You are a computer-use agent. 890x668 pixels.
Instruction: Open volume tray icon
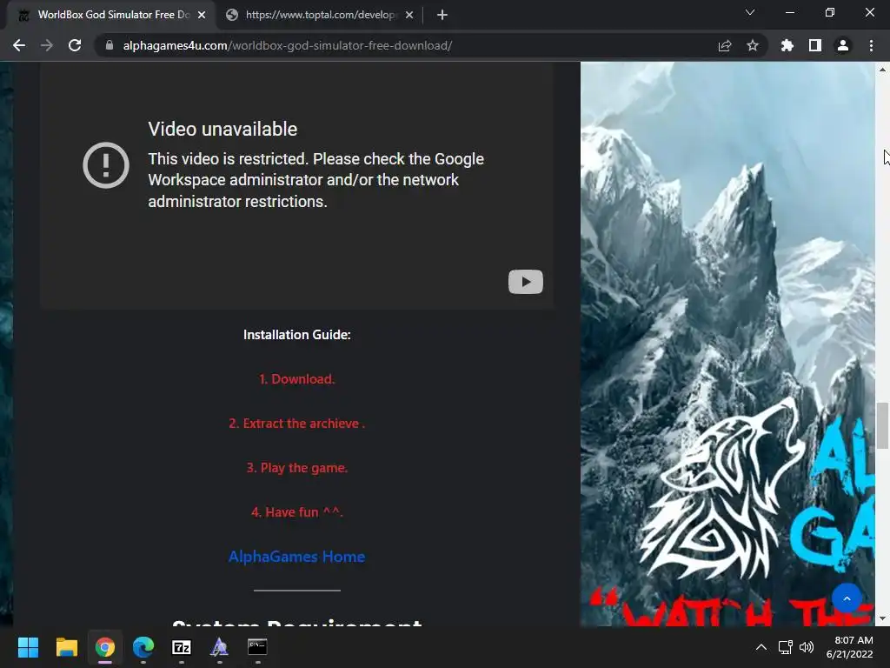pos(806,647)
